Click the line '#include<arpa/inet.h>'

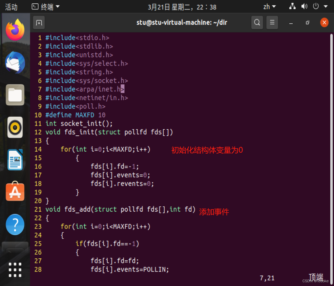pos(85,89)
